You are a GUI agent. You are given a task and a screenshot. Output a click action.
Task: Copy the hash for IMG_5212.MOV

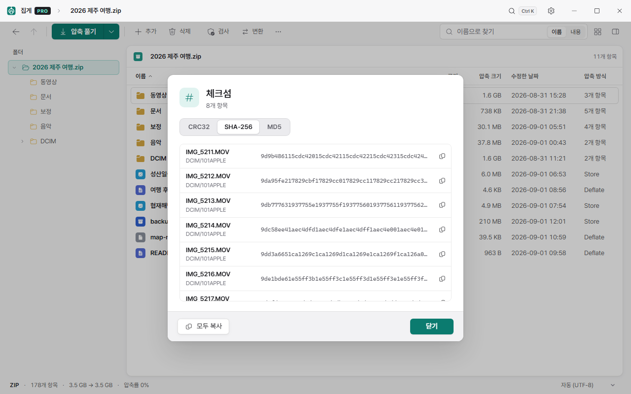(x=442, y=181)
